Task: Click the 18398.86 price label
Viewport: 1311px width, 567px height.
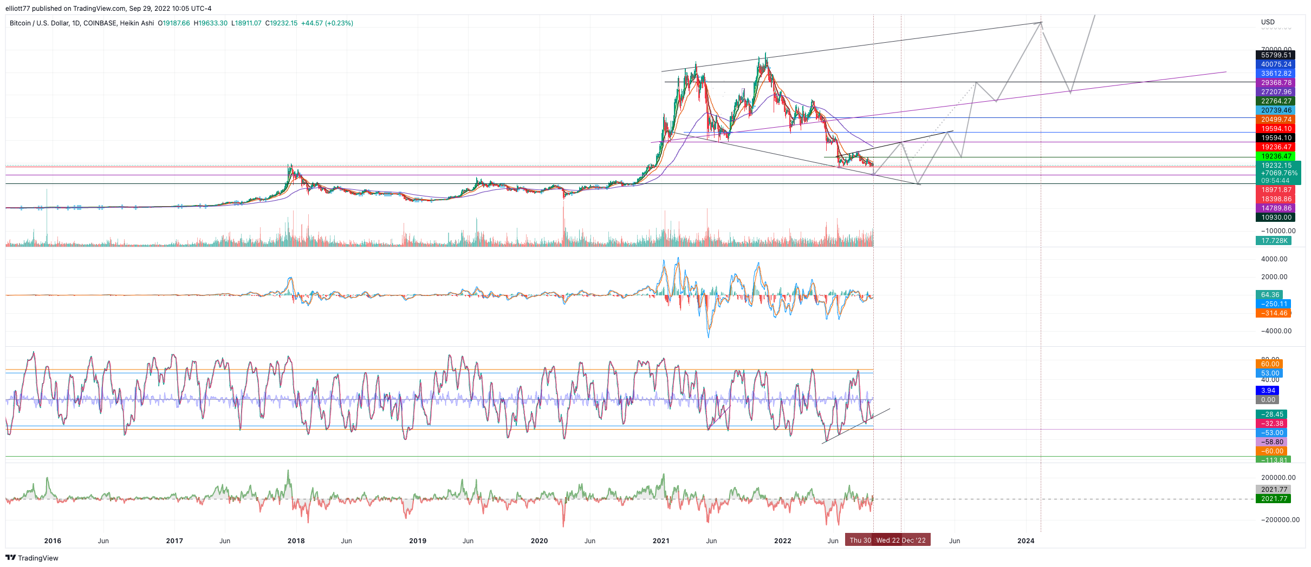Action: (1275, 199)
